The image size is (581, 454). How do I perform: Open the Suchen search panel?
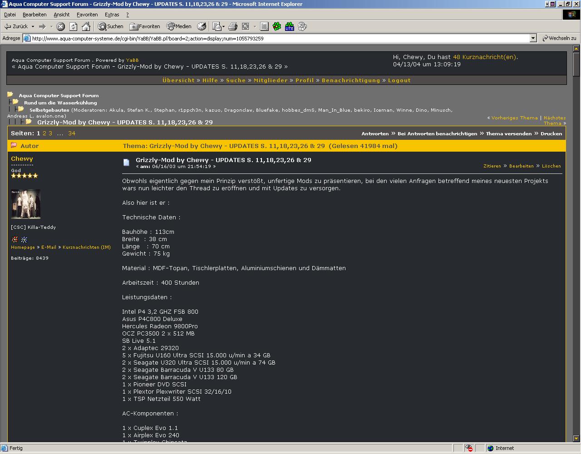(110, 26)
